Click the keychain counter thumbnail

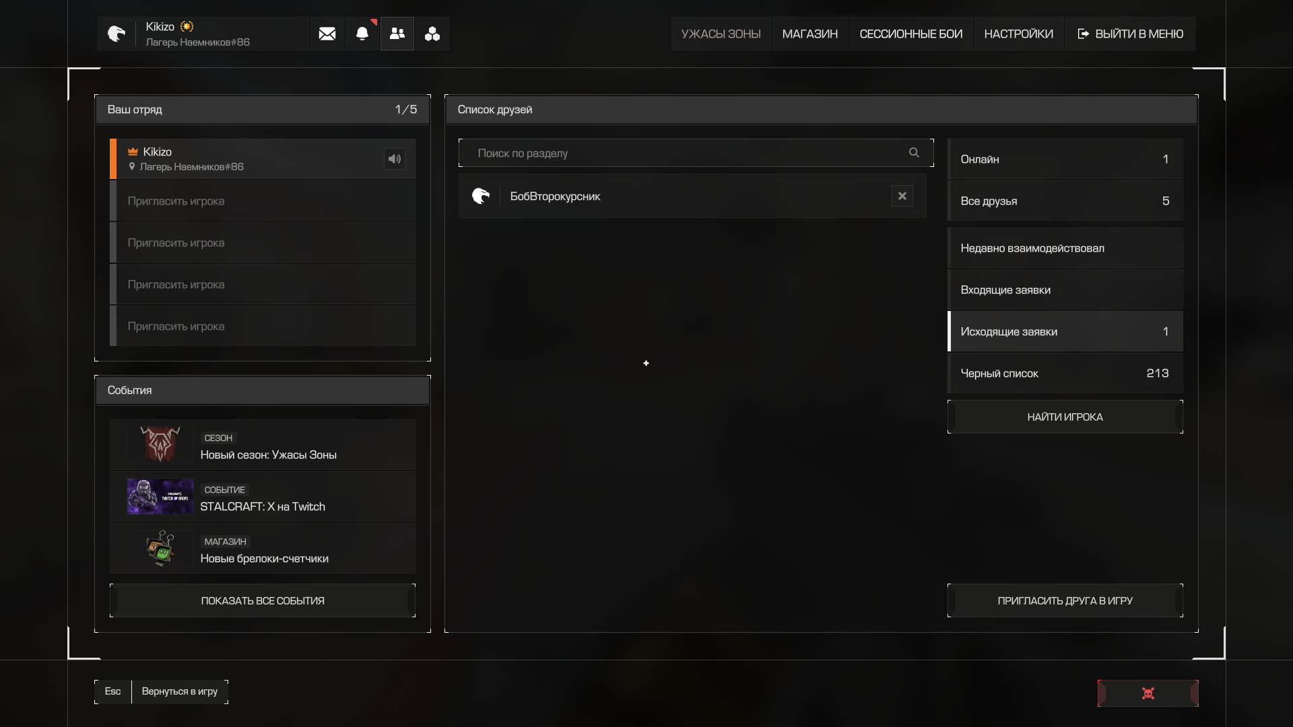[160, 548]
